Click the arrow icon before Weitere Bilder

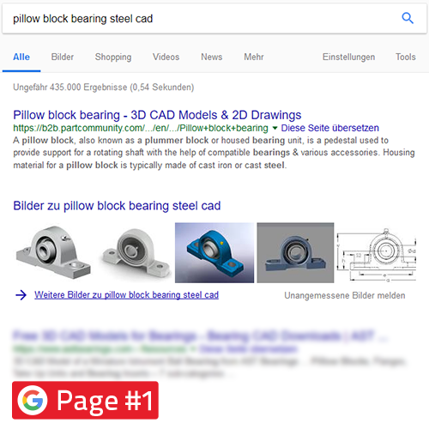tap(21, 295)
